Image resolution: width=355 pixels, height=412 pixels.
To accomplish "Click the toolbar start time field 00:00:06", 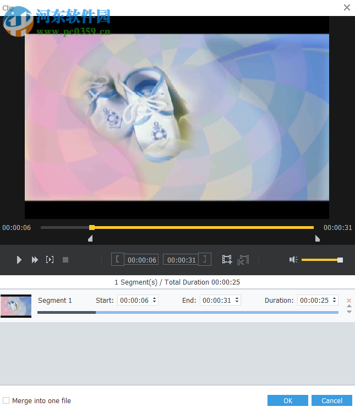I will pyautogui.click(x=141, y=260).
